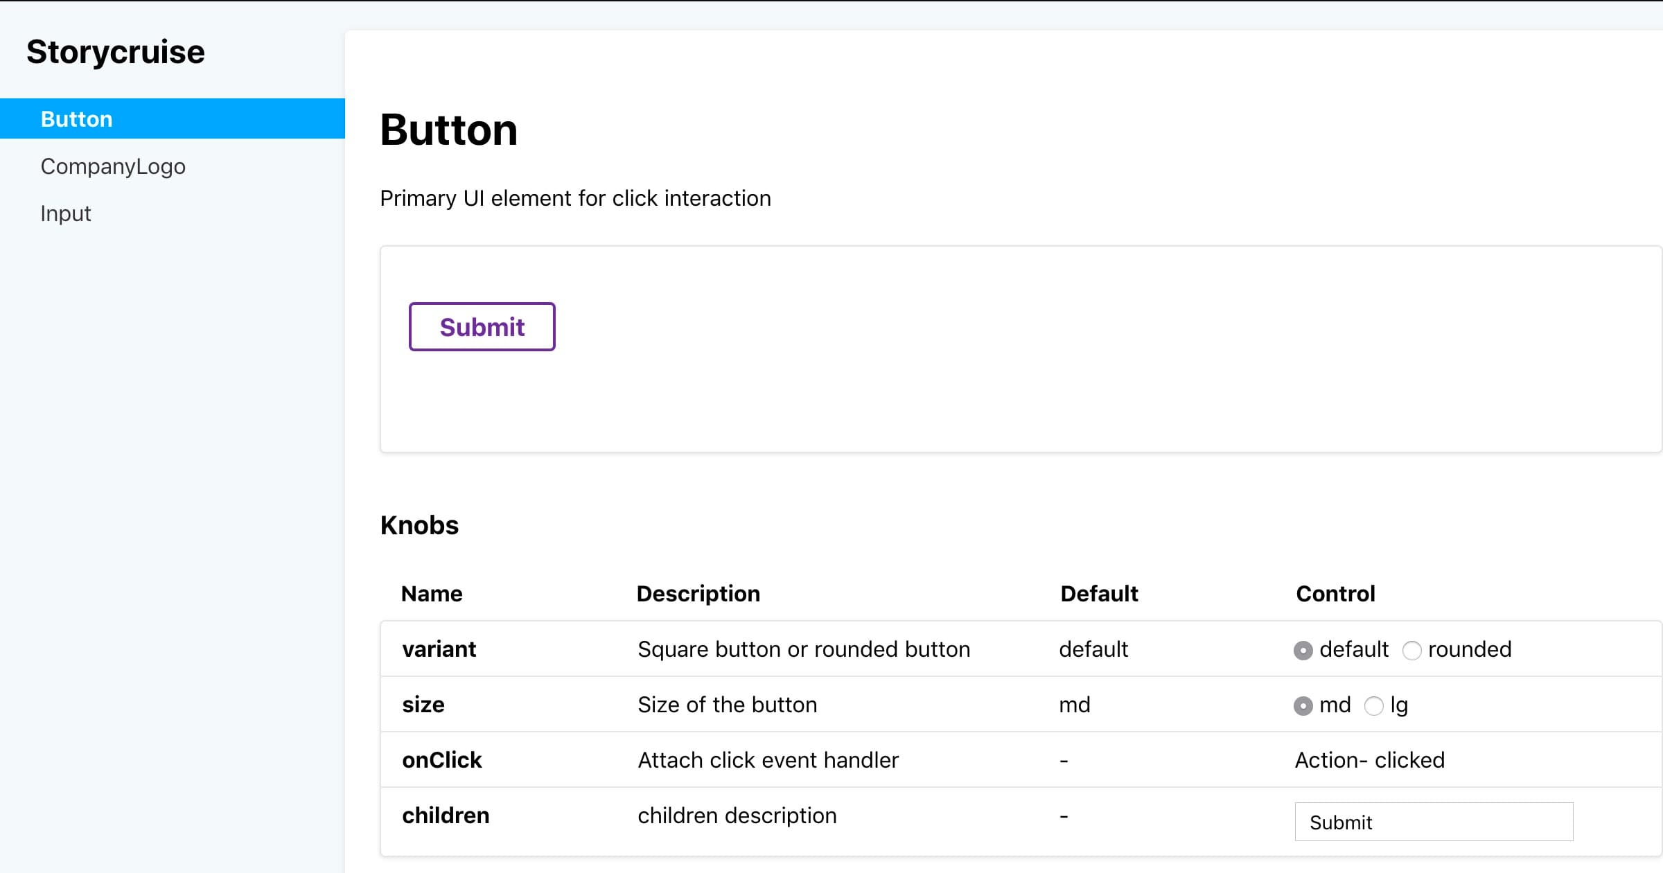Click the size knob name
The image size is (1663, 873).
pos(423,705)
